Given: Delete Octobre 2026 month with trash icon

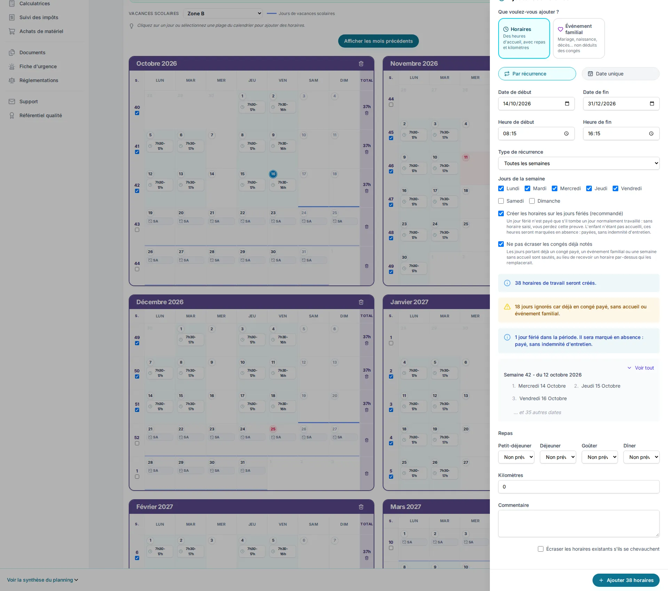Looking at the screenshot, I should pos(361,64).
